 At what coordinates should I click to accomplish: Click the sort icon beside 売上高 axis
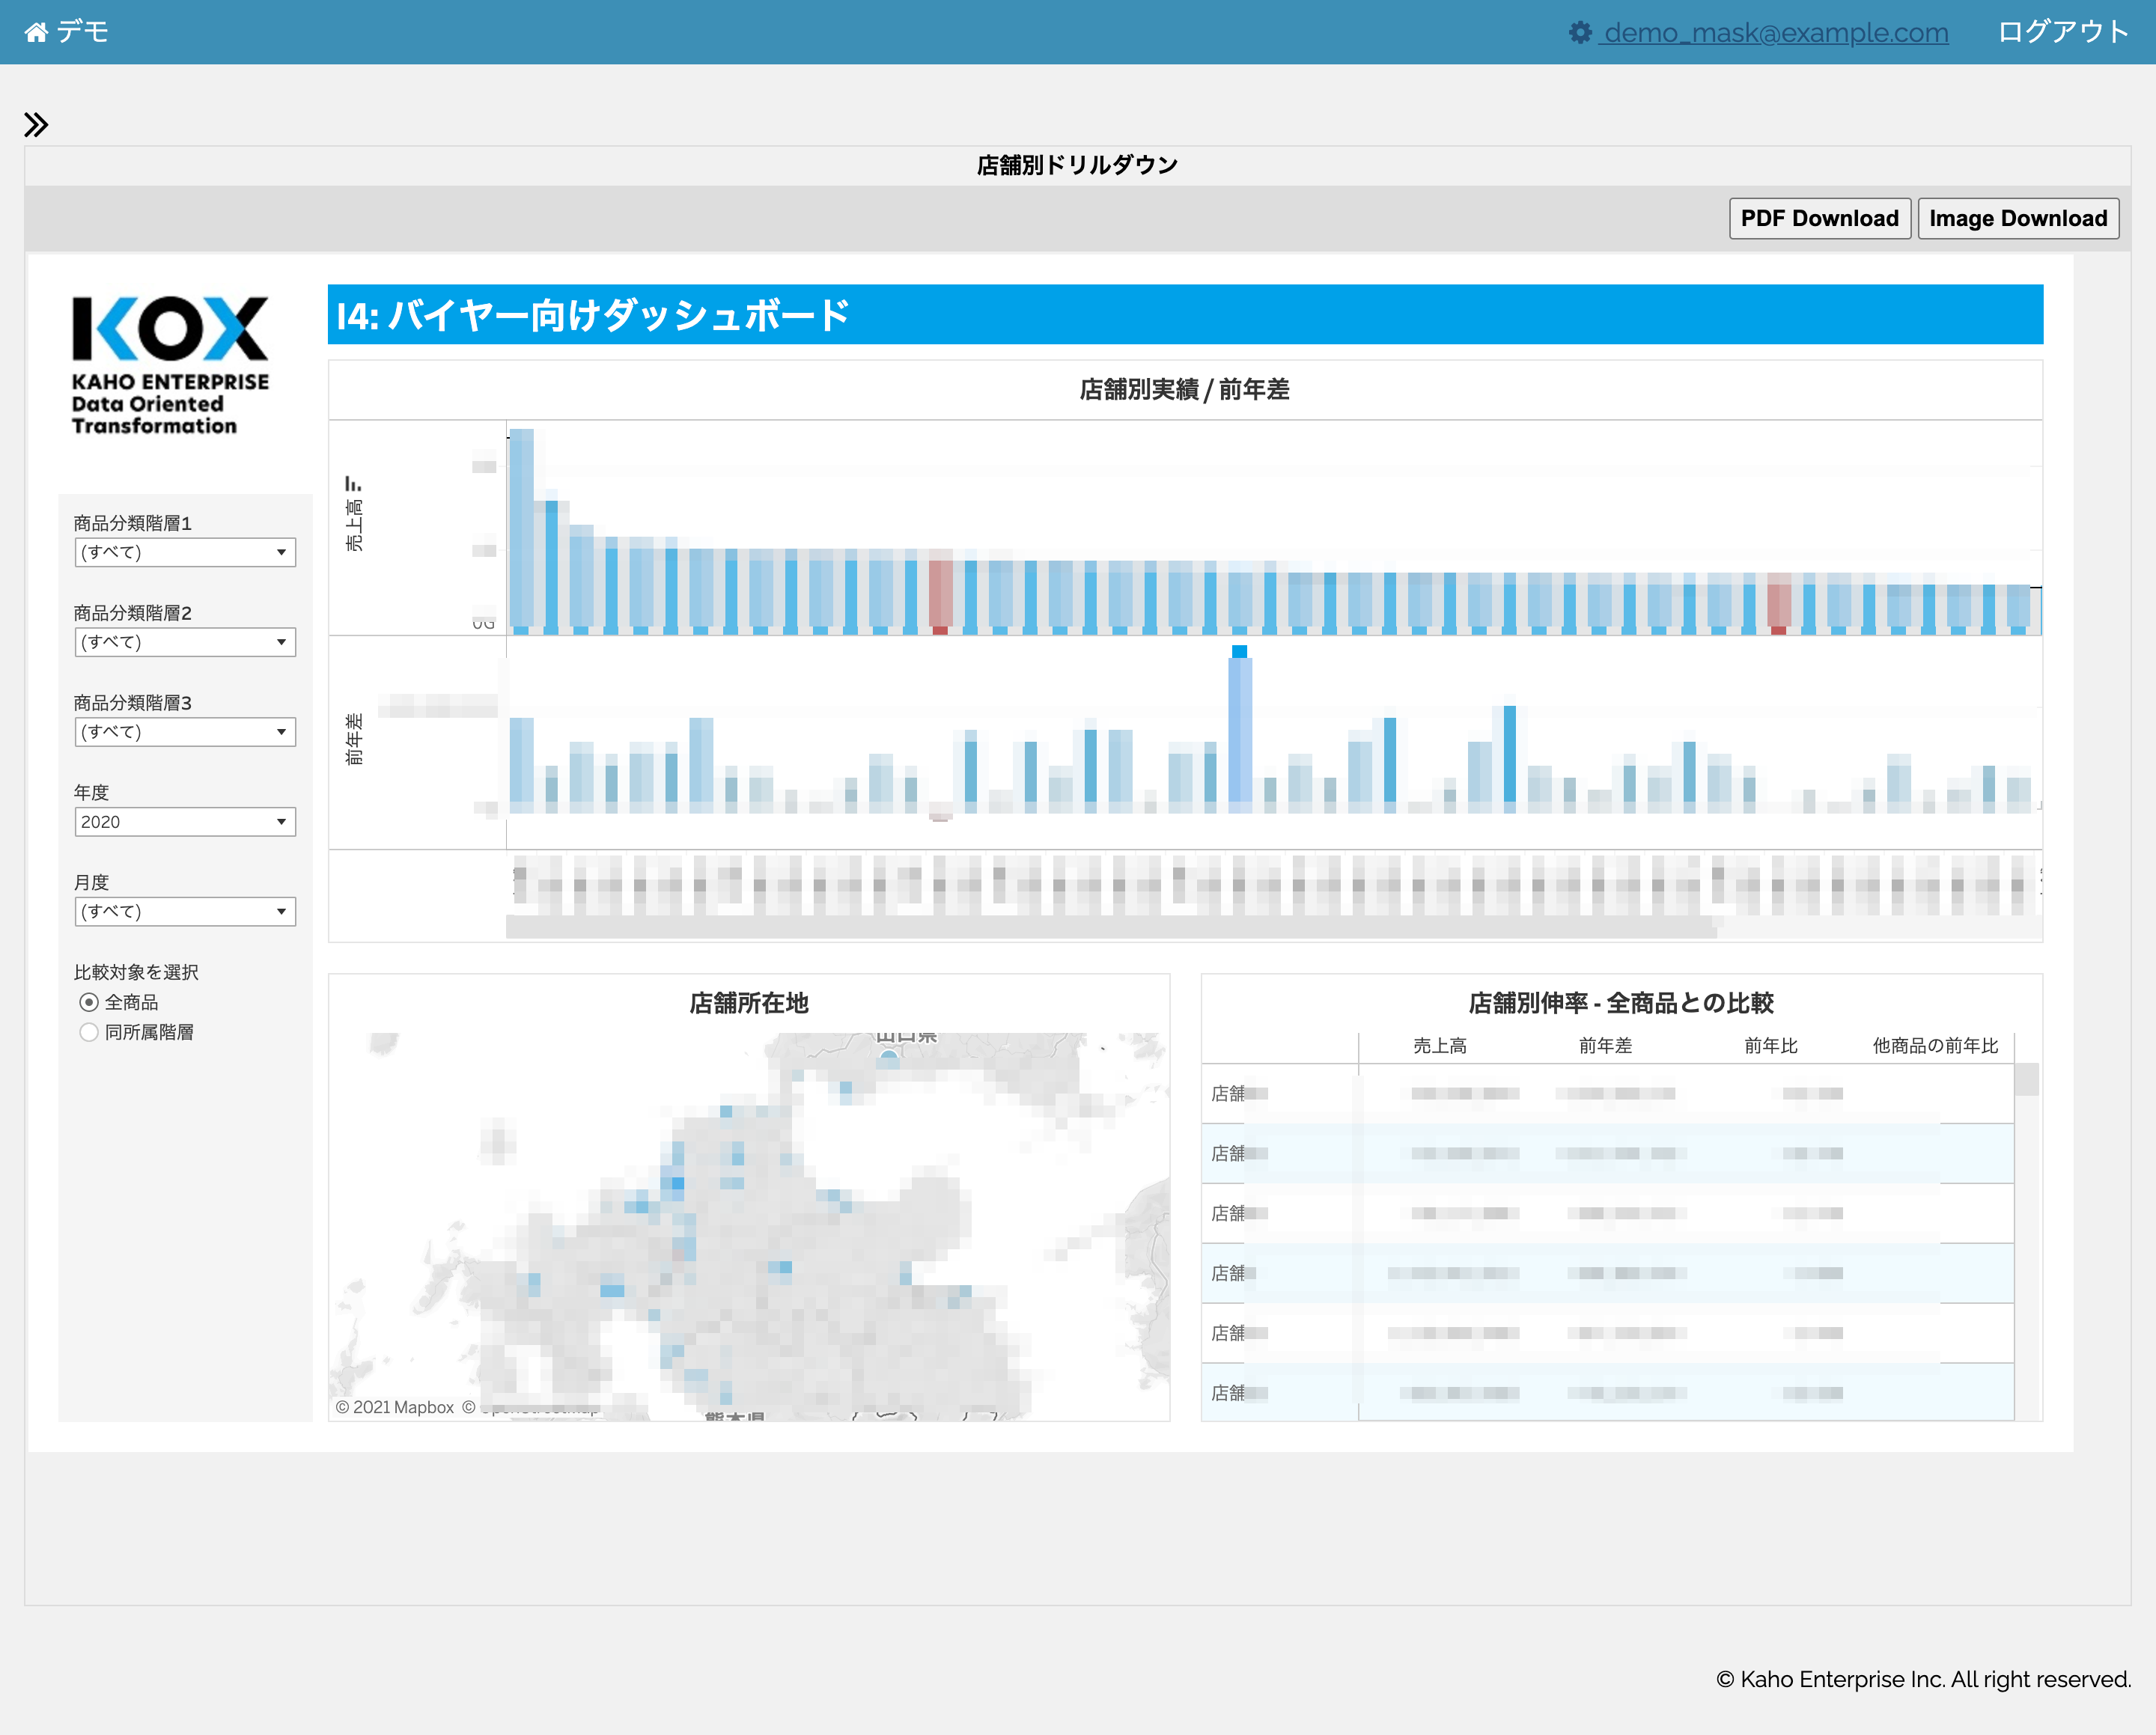[353, 484]
